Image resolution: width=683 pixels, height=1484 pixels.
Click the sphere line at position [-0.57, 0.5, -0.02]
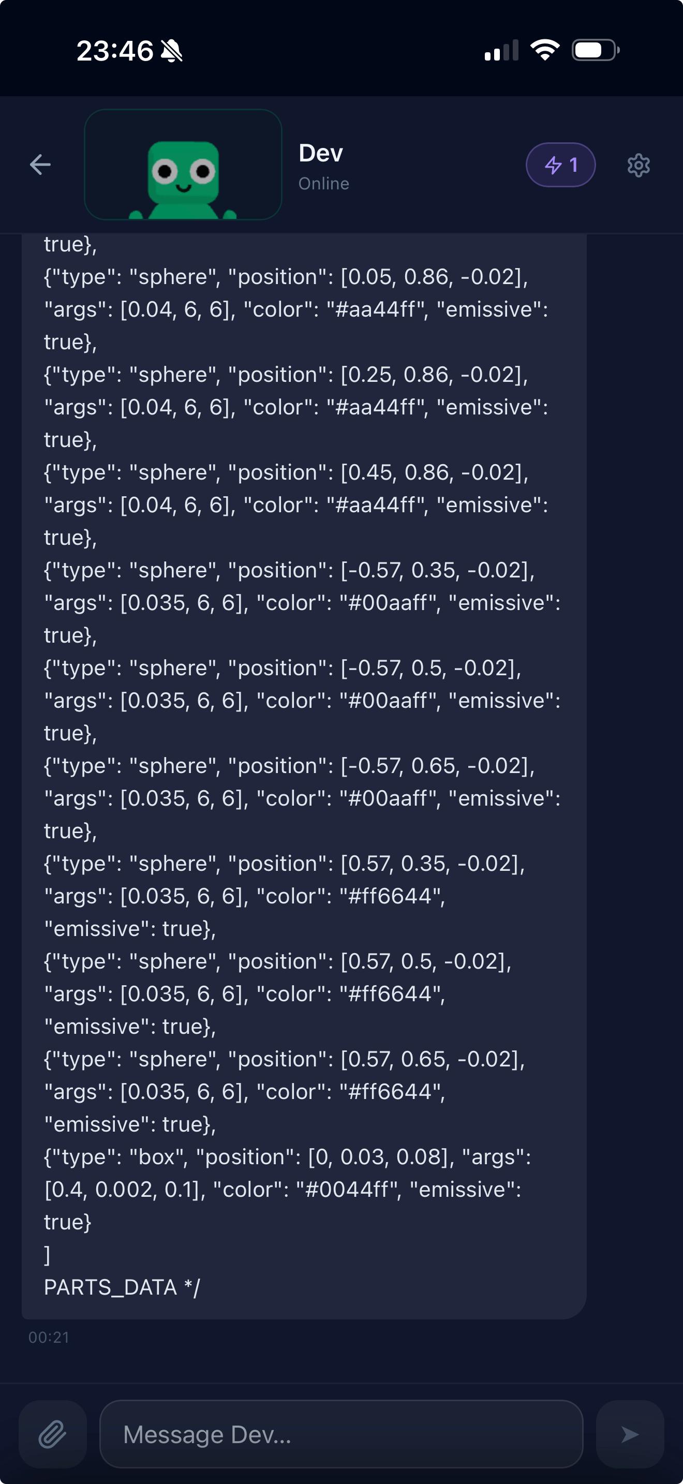283,668
